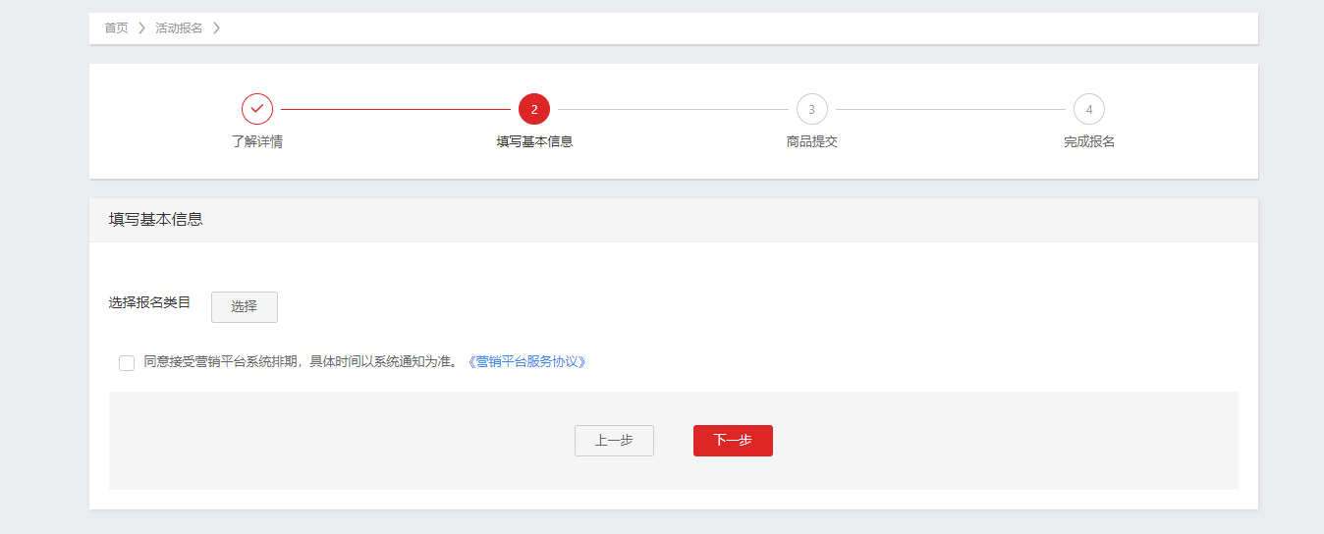Select the 了解详情 step label

tap(257, 141)
